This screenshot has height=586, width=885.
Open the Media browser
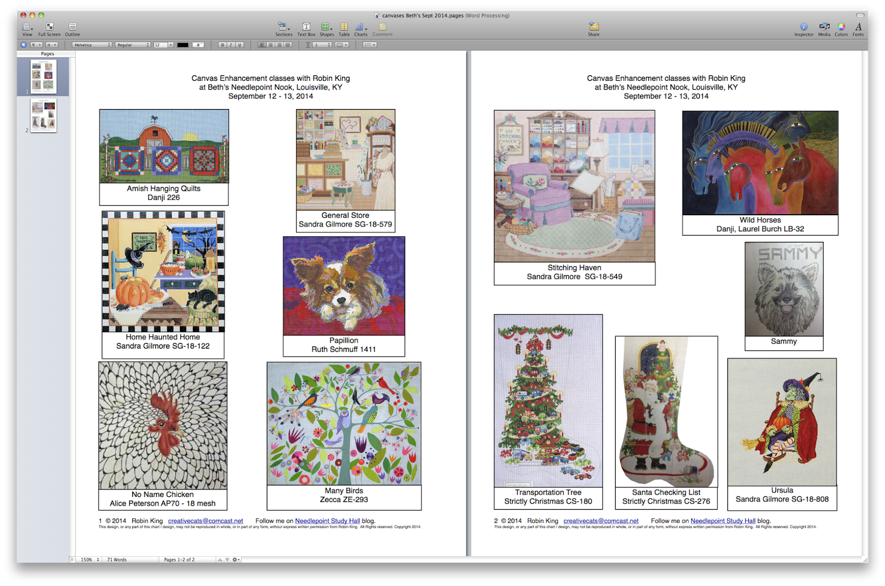click(x=824, y=29)
